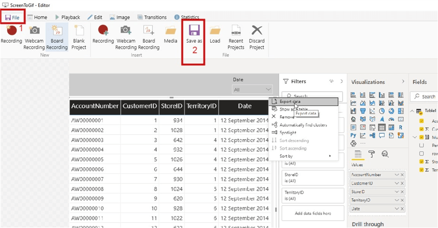Screen dimensions: 438x228
Task: Expand AccountNumber value field options
Action: (x=397, y=175)
